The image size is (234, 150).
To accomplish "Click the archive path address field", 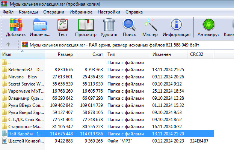I will (127, 45).
